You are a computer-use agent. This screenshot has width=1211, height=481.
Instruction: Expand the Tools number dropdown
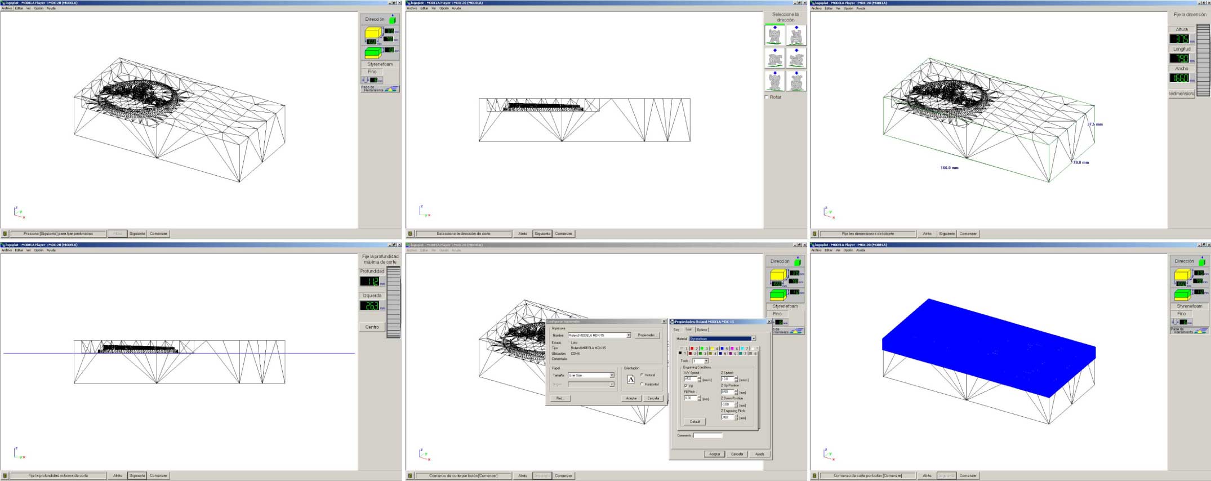point(706,361)
